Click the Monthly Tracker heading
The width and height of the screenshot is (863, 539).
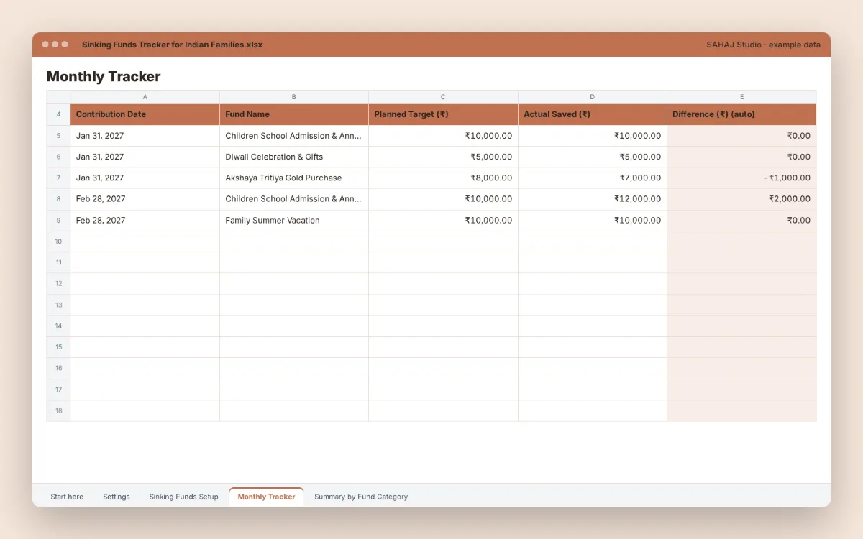click(x=104, y=76)
